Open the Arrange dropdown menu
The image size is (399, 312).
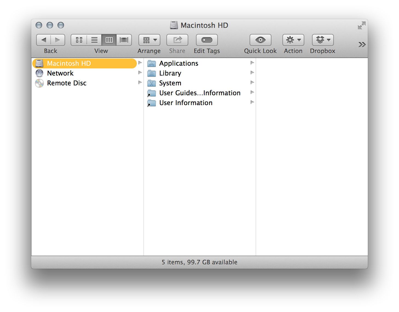149,40
